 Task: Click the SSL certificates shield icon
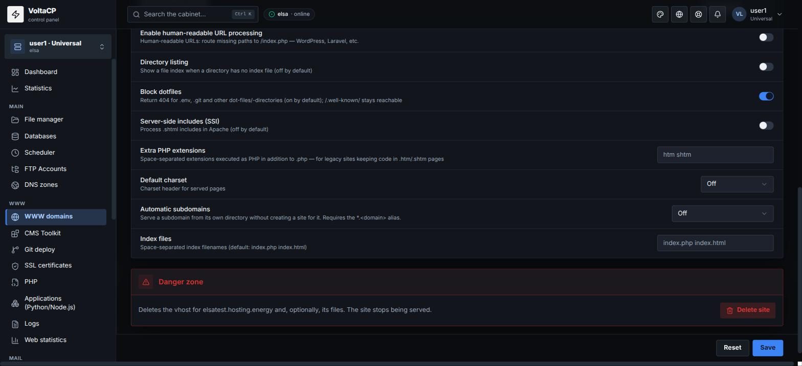coord(15,265)
